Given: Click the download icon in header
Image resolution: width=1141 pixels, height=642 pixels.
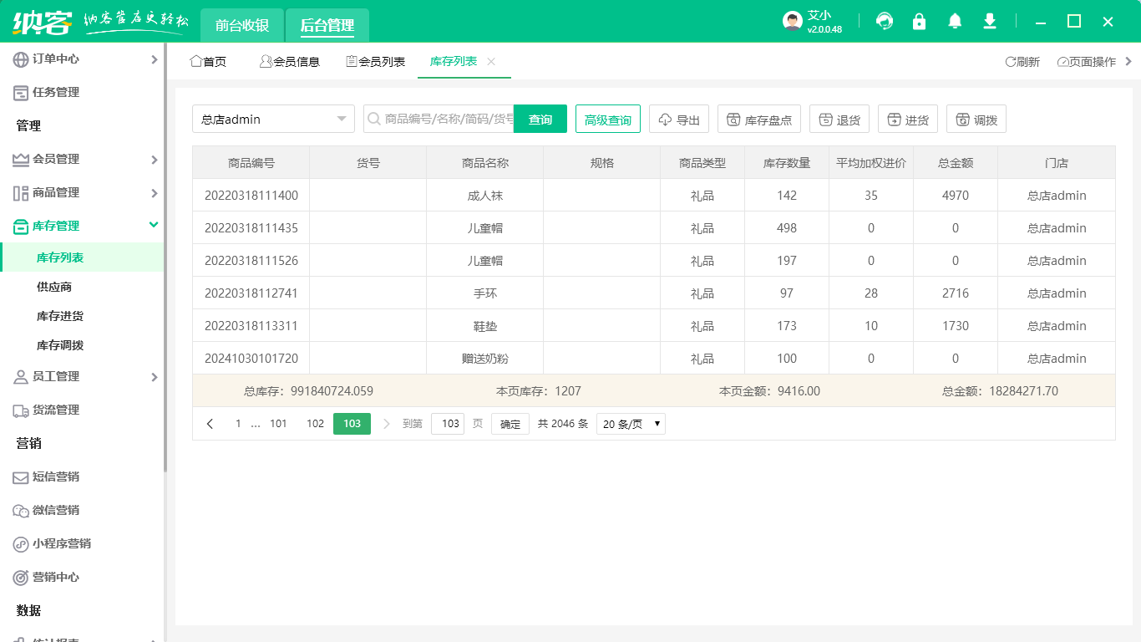Looking at the screenshot, I should click(x=990, y=22).
